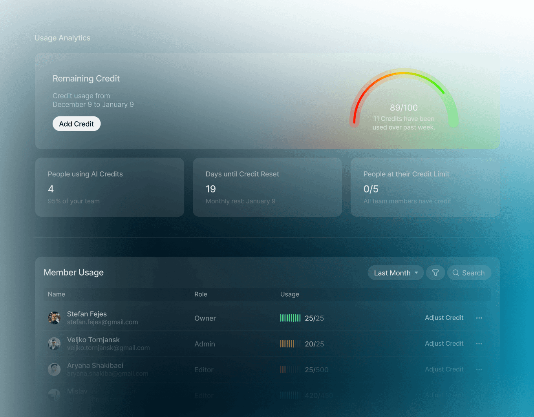
Task: Click Aryana Shakibaei avatar
Action: tap(54, 370)
